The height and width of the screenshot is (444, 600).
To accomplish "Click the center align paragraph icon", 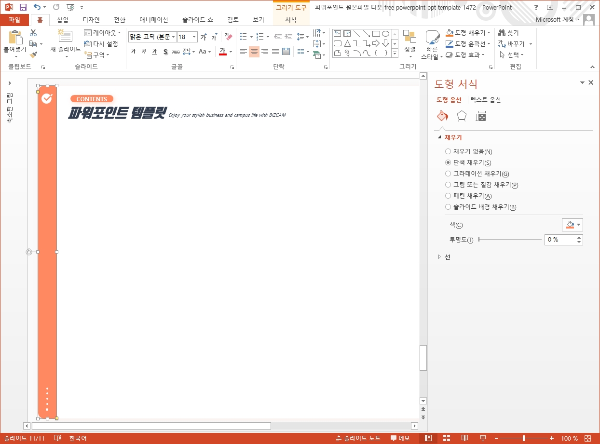I will click(x=254, y=52).
